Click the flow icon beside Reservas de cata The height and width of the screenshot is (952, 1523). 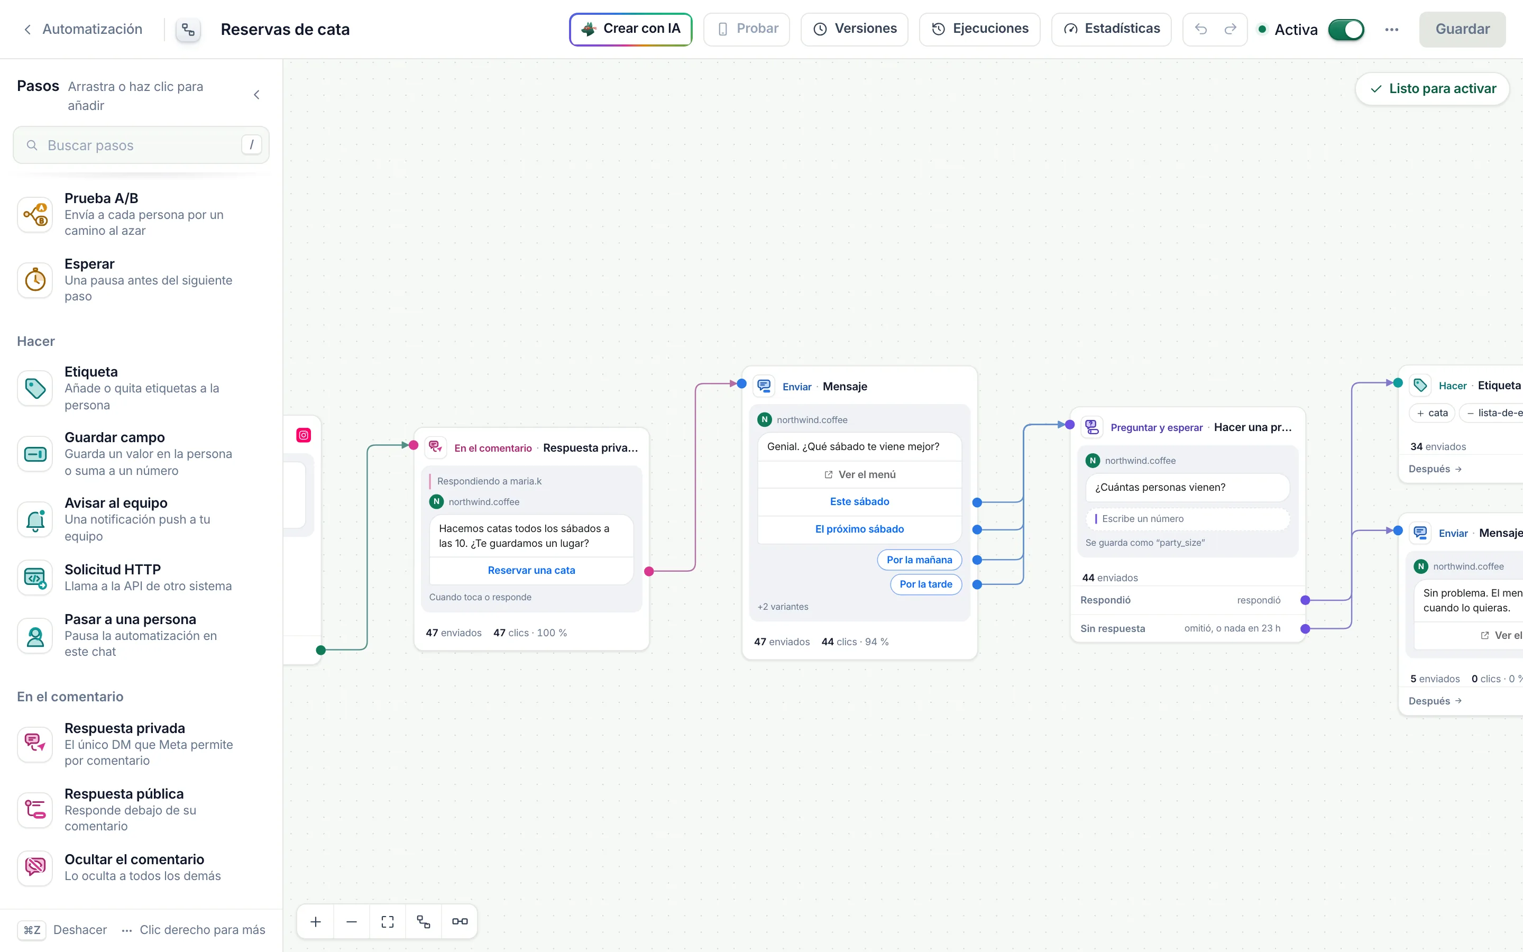[x=188, y=30]
